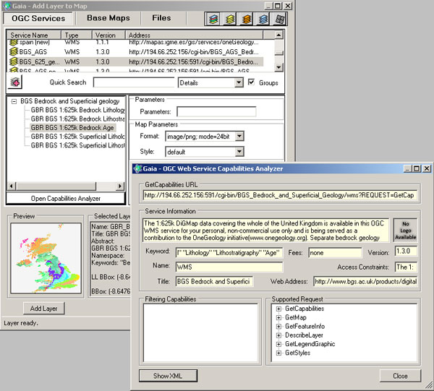The width and height of the screenshot is (434, 391).
Task: Sort by Address column header
Action: coord(194,35)
